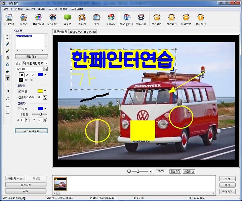Screen dimensions: 242x201
Task: Toggle italic text formatting
Action: [x=27, y=75]
